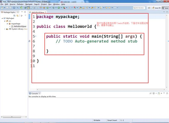Image resolution: width=169 pixels, height=123 pixels.
Task: Collapse All in Package Explorer
Action: click(x=15, y=16)
